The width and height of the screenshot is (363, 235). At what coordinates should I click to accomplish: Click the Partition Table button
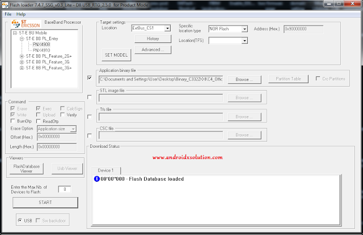288,79
